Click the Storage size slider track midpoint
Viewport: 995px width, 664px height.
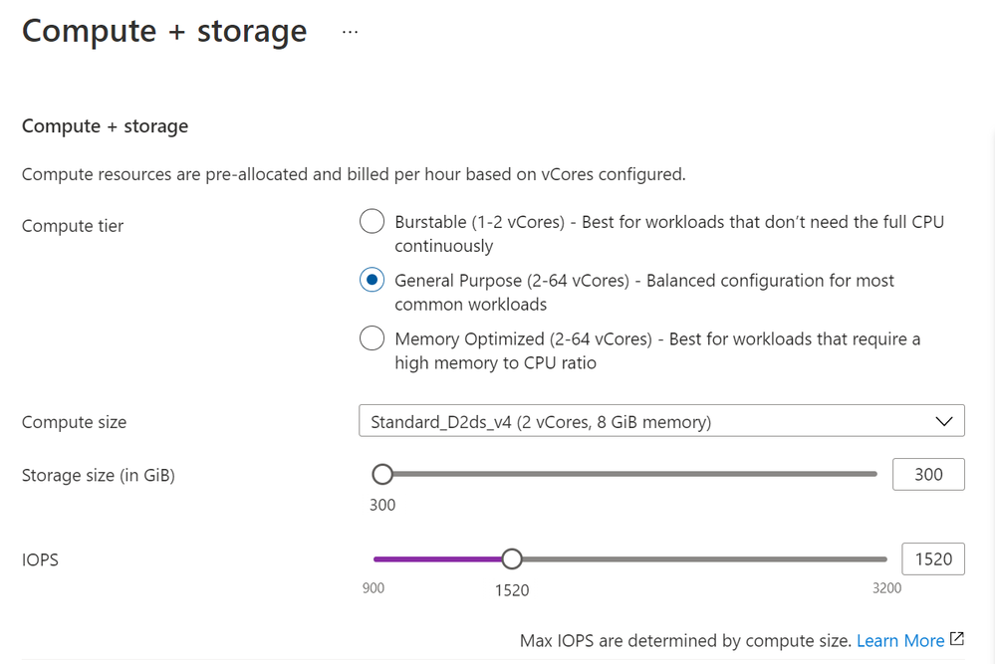pyautogui.click(x=629, y=475)
